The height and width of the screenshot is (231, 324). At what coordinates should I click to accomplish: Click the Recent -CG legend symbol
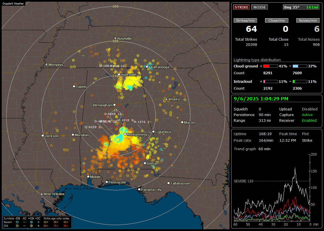[x=17, y=222]
